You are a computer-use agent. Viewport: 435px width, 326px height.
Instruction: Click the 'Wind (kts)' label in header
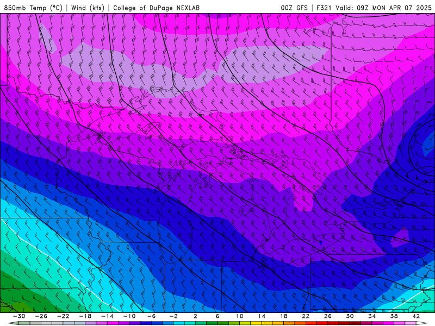coord(88,8)
